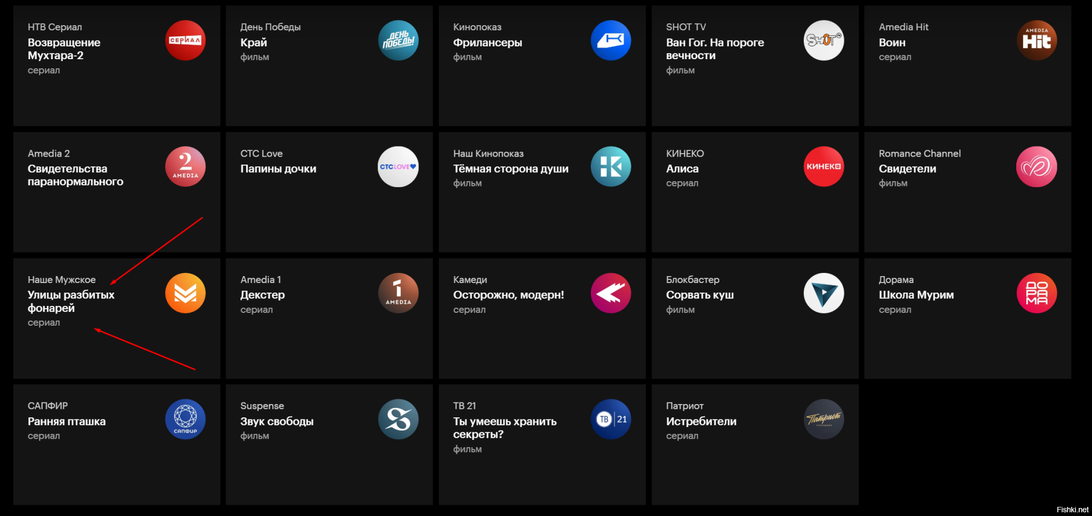Viewport: 1092px width, 516px height.
Task: Click the Наш Кинопоказ teal logo
Action: [611, 167]
